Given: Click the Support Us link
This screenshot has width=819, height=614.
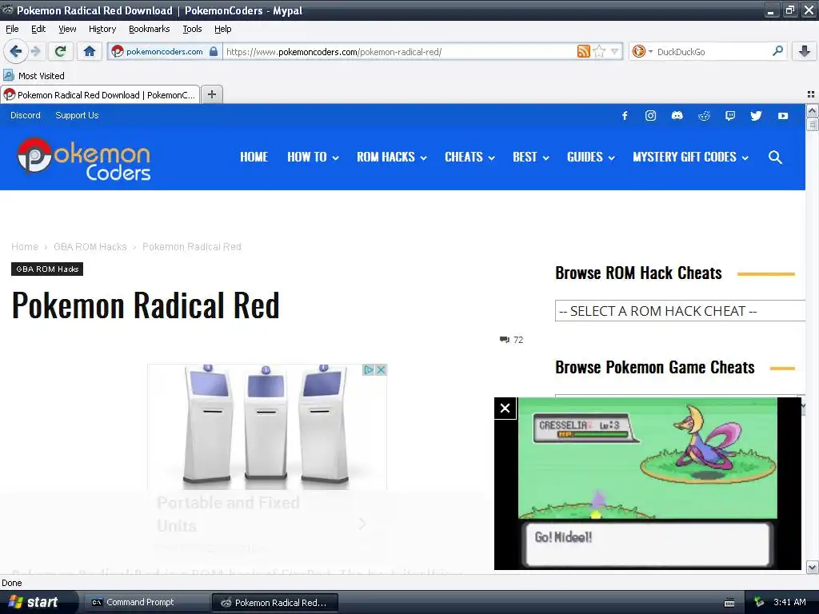Looking at the screenshot, I should tap(77, 115).
